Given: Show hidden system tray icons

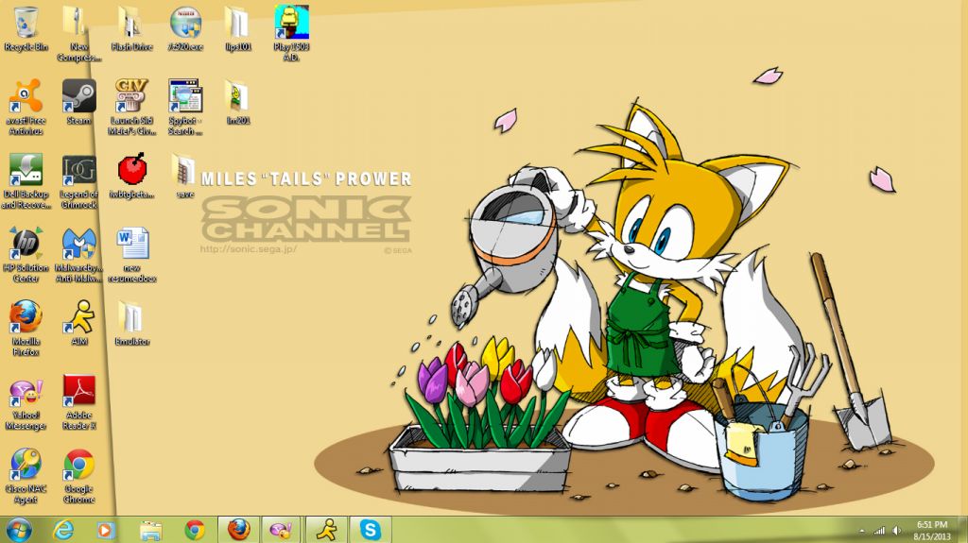Looking at the screenshot, I should click(x=862, y=531).
